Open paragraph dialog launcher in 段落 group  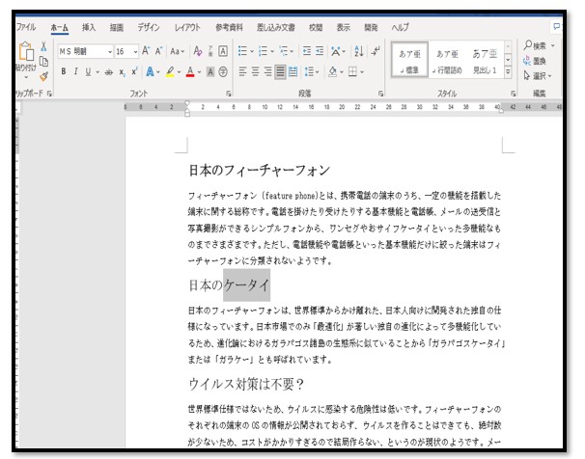point(380,94)
